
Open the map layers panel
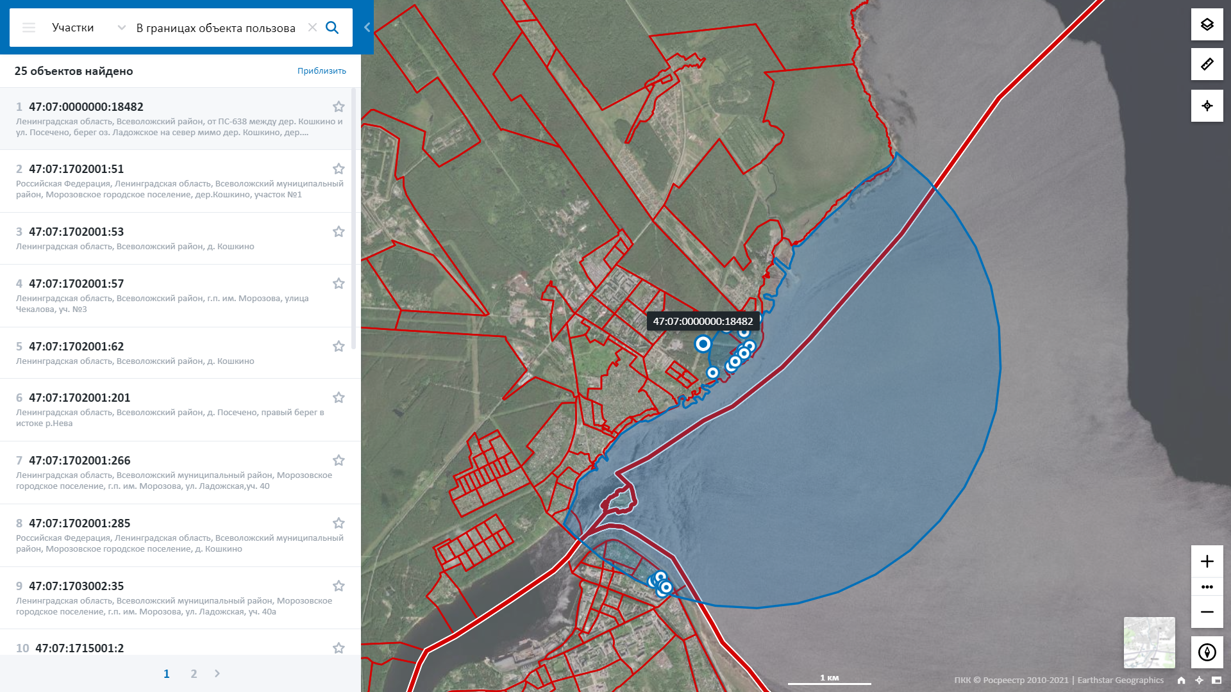(x=1207, y=25)
